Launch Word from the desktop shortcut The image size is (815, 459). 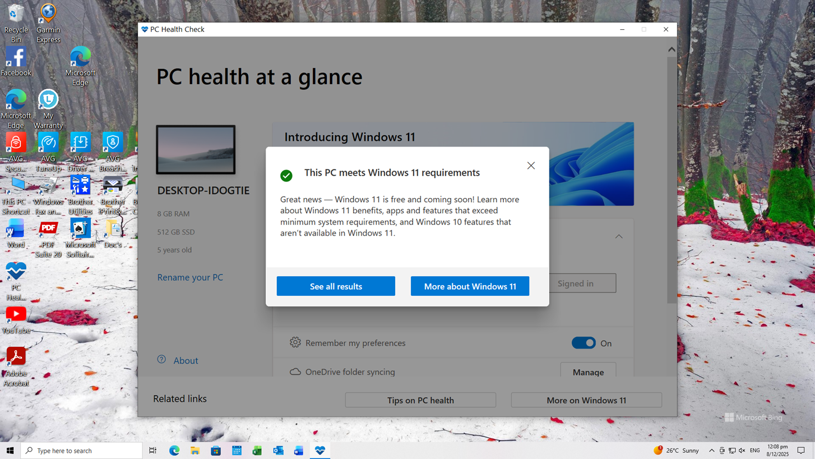[x=16, y=233]
